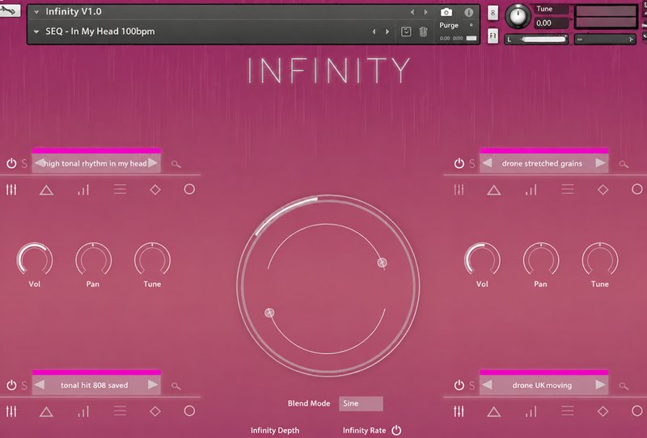Toggle power for drone stretched grains layer
This screenshot has height=438, width=647.
(459, 164)
